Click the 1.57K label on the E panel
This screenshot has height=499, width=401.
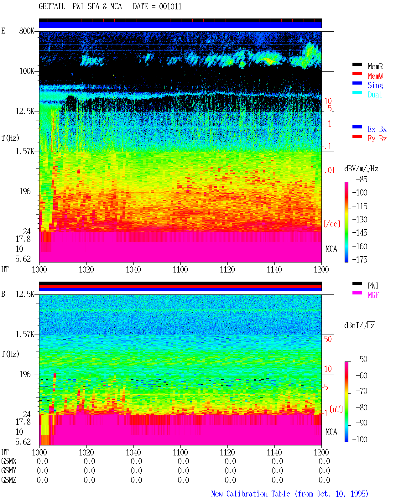coord(25,151)
